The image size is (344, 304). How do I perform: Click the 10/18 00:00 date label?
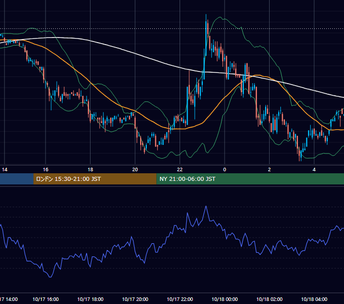click(x=225, y=299)
